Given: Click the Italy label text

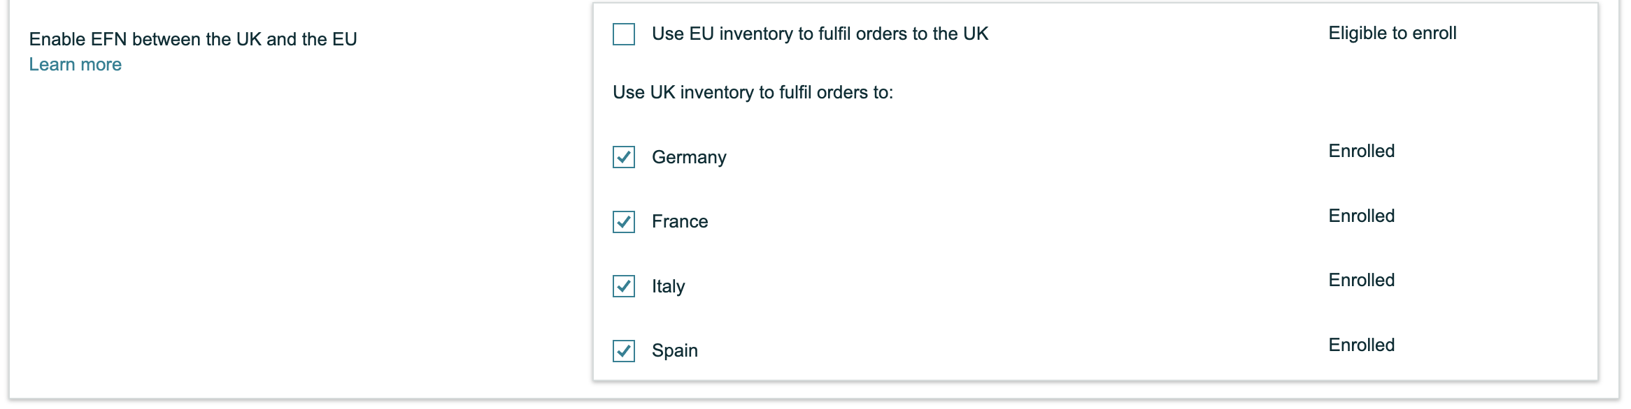Looking at the screenshot, I should [x=668, y=286].
